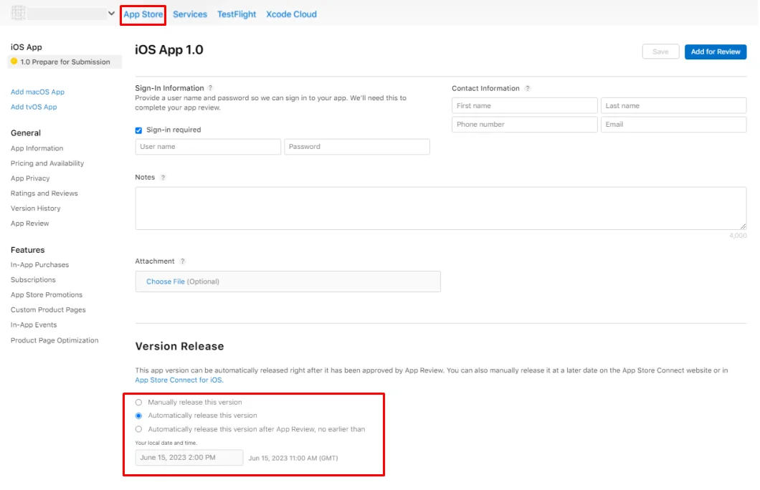Go to App Privacy page
This screenshot has width=760, height=490.
pos(30,178)
